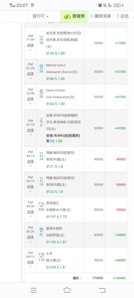Expand chevron under AM 11:00 match
This screenshot has width=134, height=298.
point(30,50)
